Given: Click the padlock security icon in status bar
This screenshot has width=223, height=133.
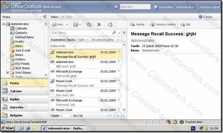Looking at the screenshot, I should point(175,122).
